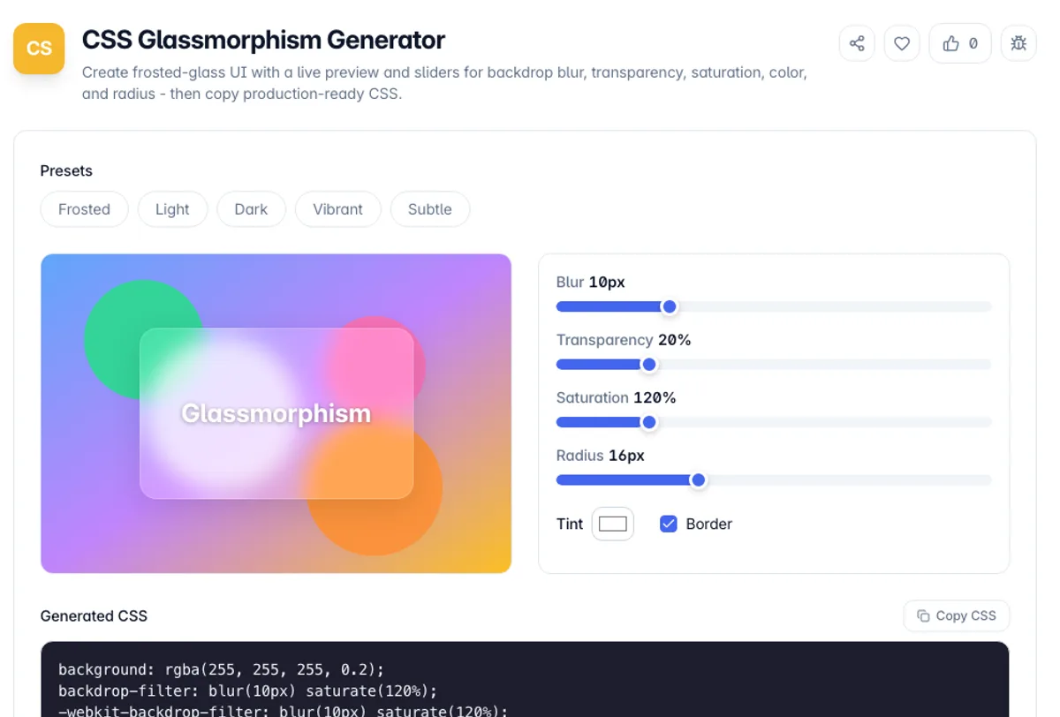
Task: Click the share icon button
Action: pos(857,43)
